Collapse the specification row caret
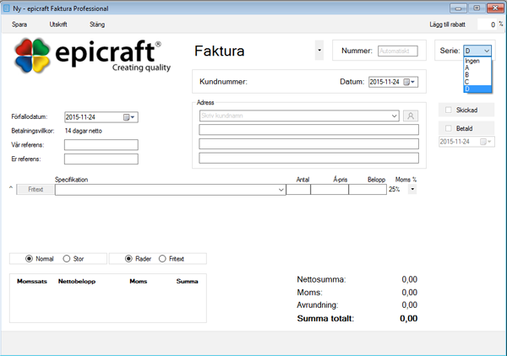The height and width of the screenshot is (356, 507). click(11, 187)
